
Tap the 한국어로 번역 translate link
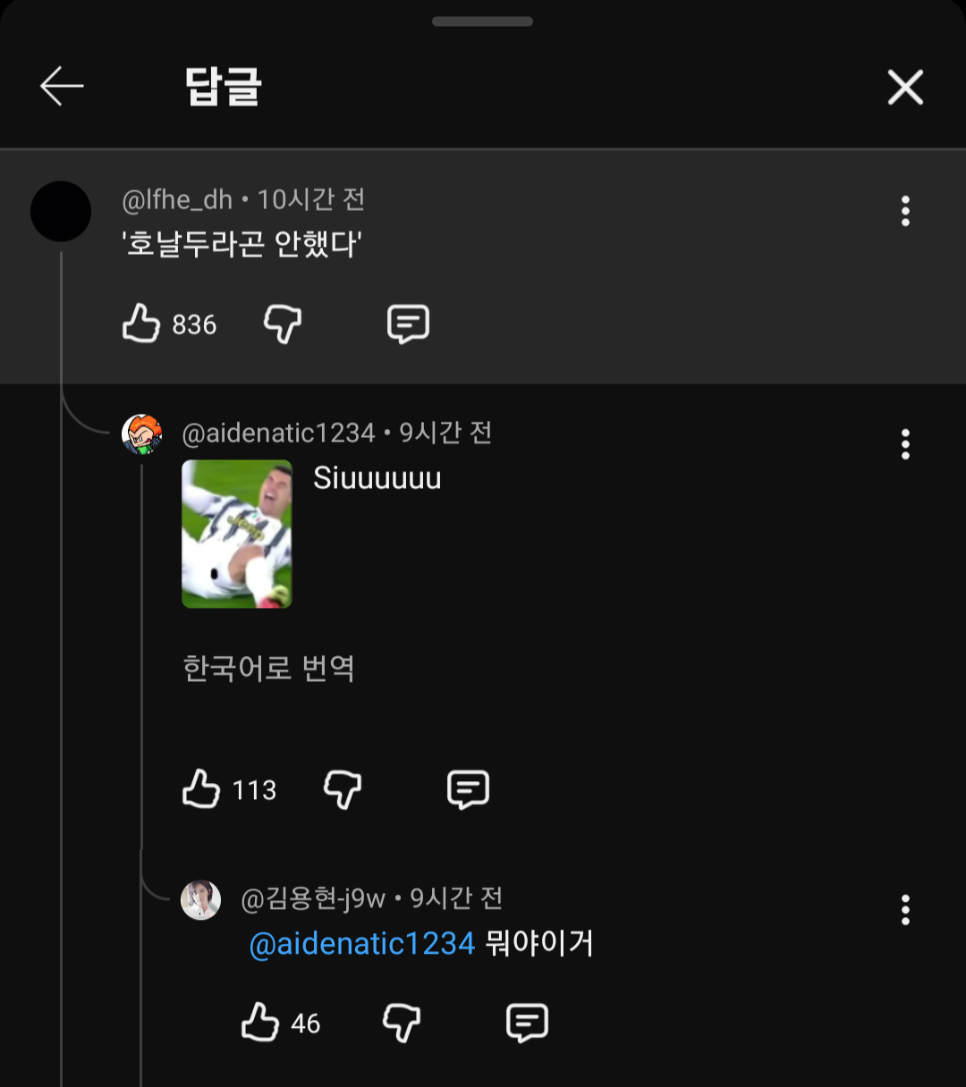tap(268, 669)
